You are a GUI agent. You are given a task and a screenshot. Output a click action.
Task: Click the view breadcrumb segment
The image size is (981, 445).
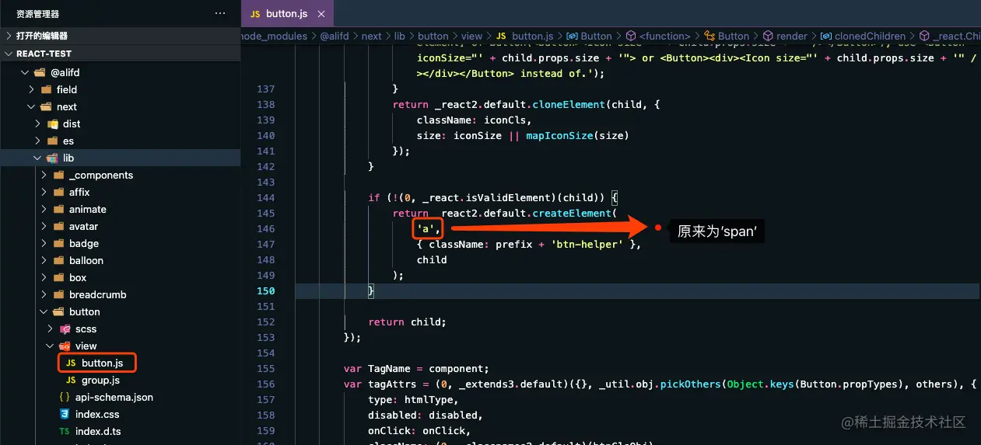(x=471, y=36)
